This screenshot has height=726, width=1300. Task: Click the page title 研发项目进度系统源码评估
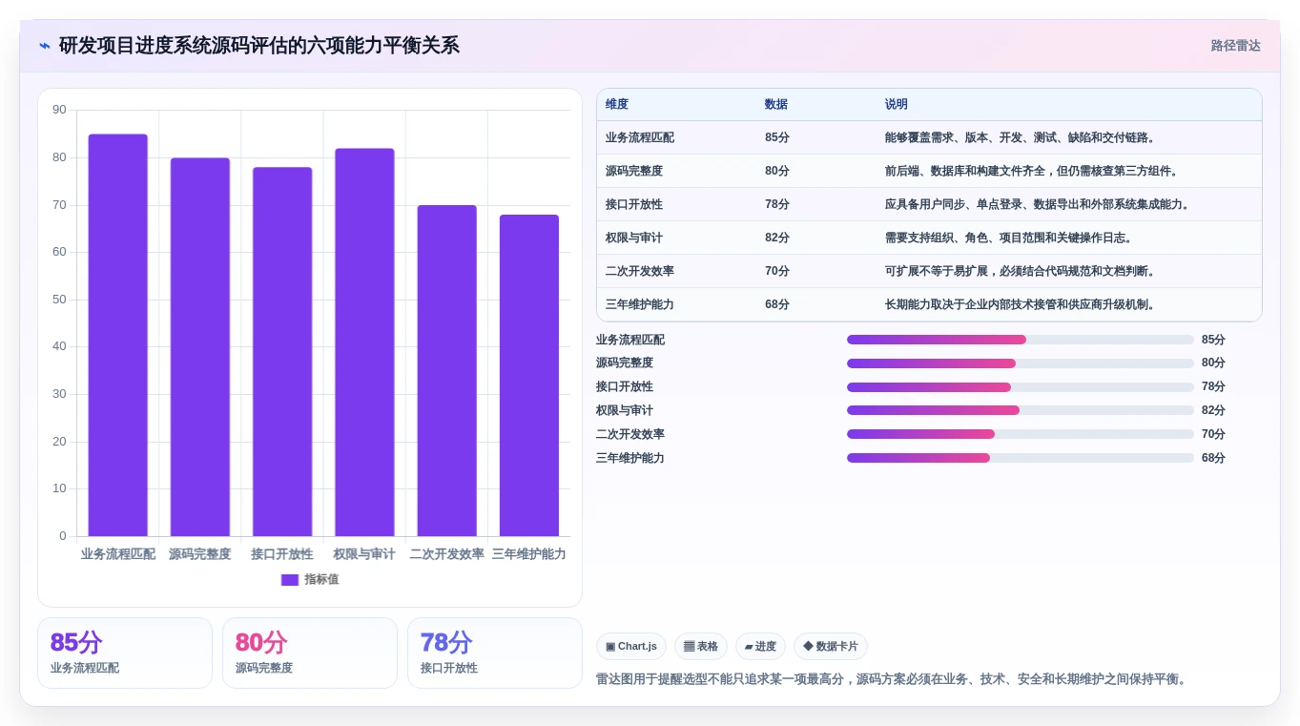259,46
